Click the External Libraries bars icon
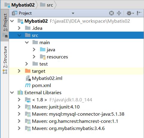Image resolution: width=144 pixels, height=138 pixels. point(20,92)
